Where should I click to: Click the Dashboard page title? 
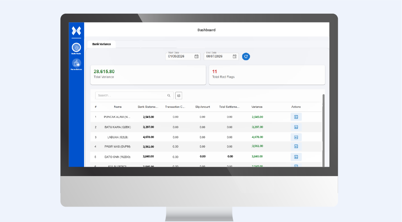point(206,30)
